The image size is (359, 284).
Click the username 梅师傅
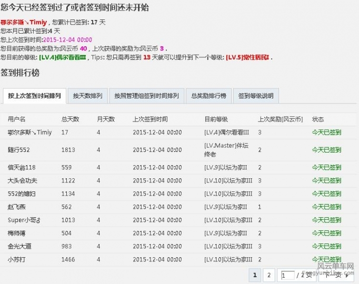pyautogui.click(x=17, y=233)
